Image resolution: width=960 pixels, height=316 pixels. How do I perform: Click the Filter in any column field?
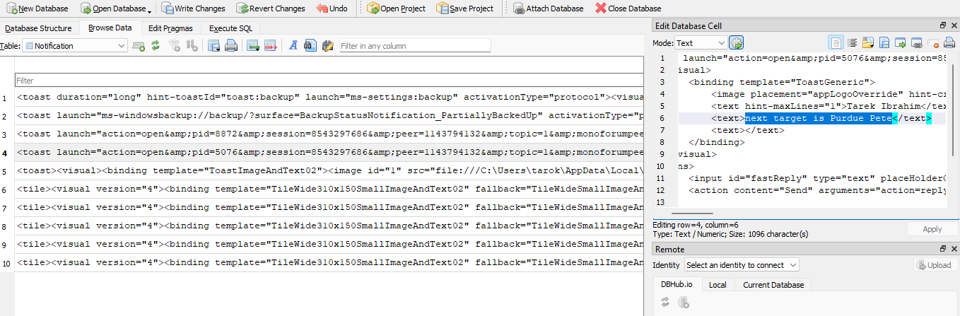coord(415,46)
